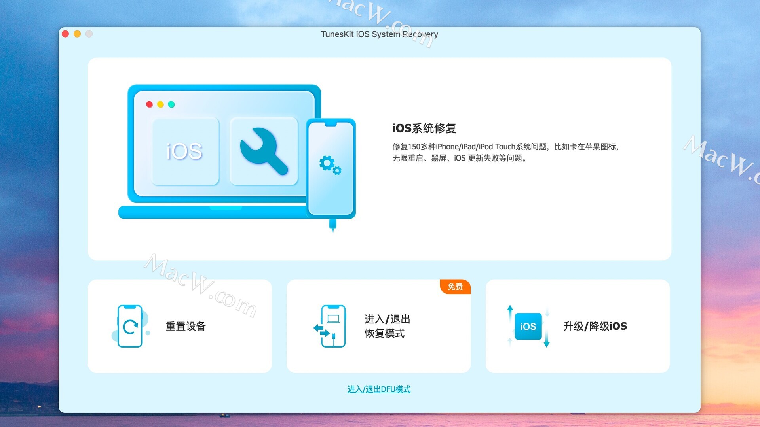This screenshot has height=427, width=760.
Task: Click the TunesKit iOS System Recovery title
Action: [x=379, y=34]
